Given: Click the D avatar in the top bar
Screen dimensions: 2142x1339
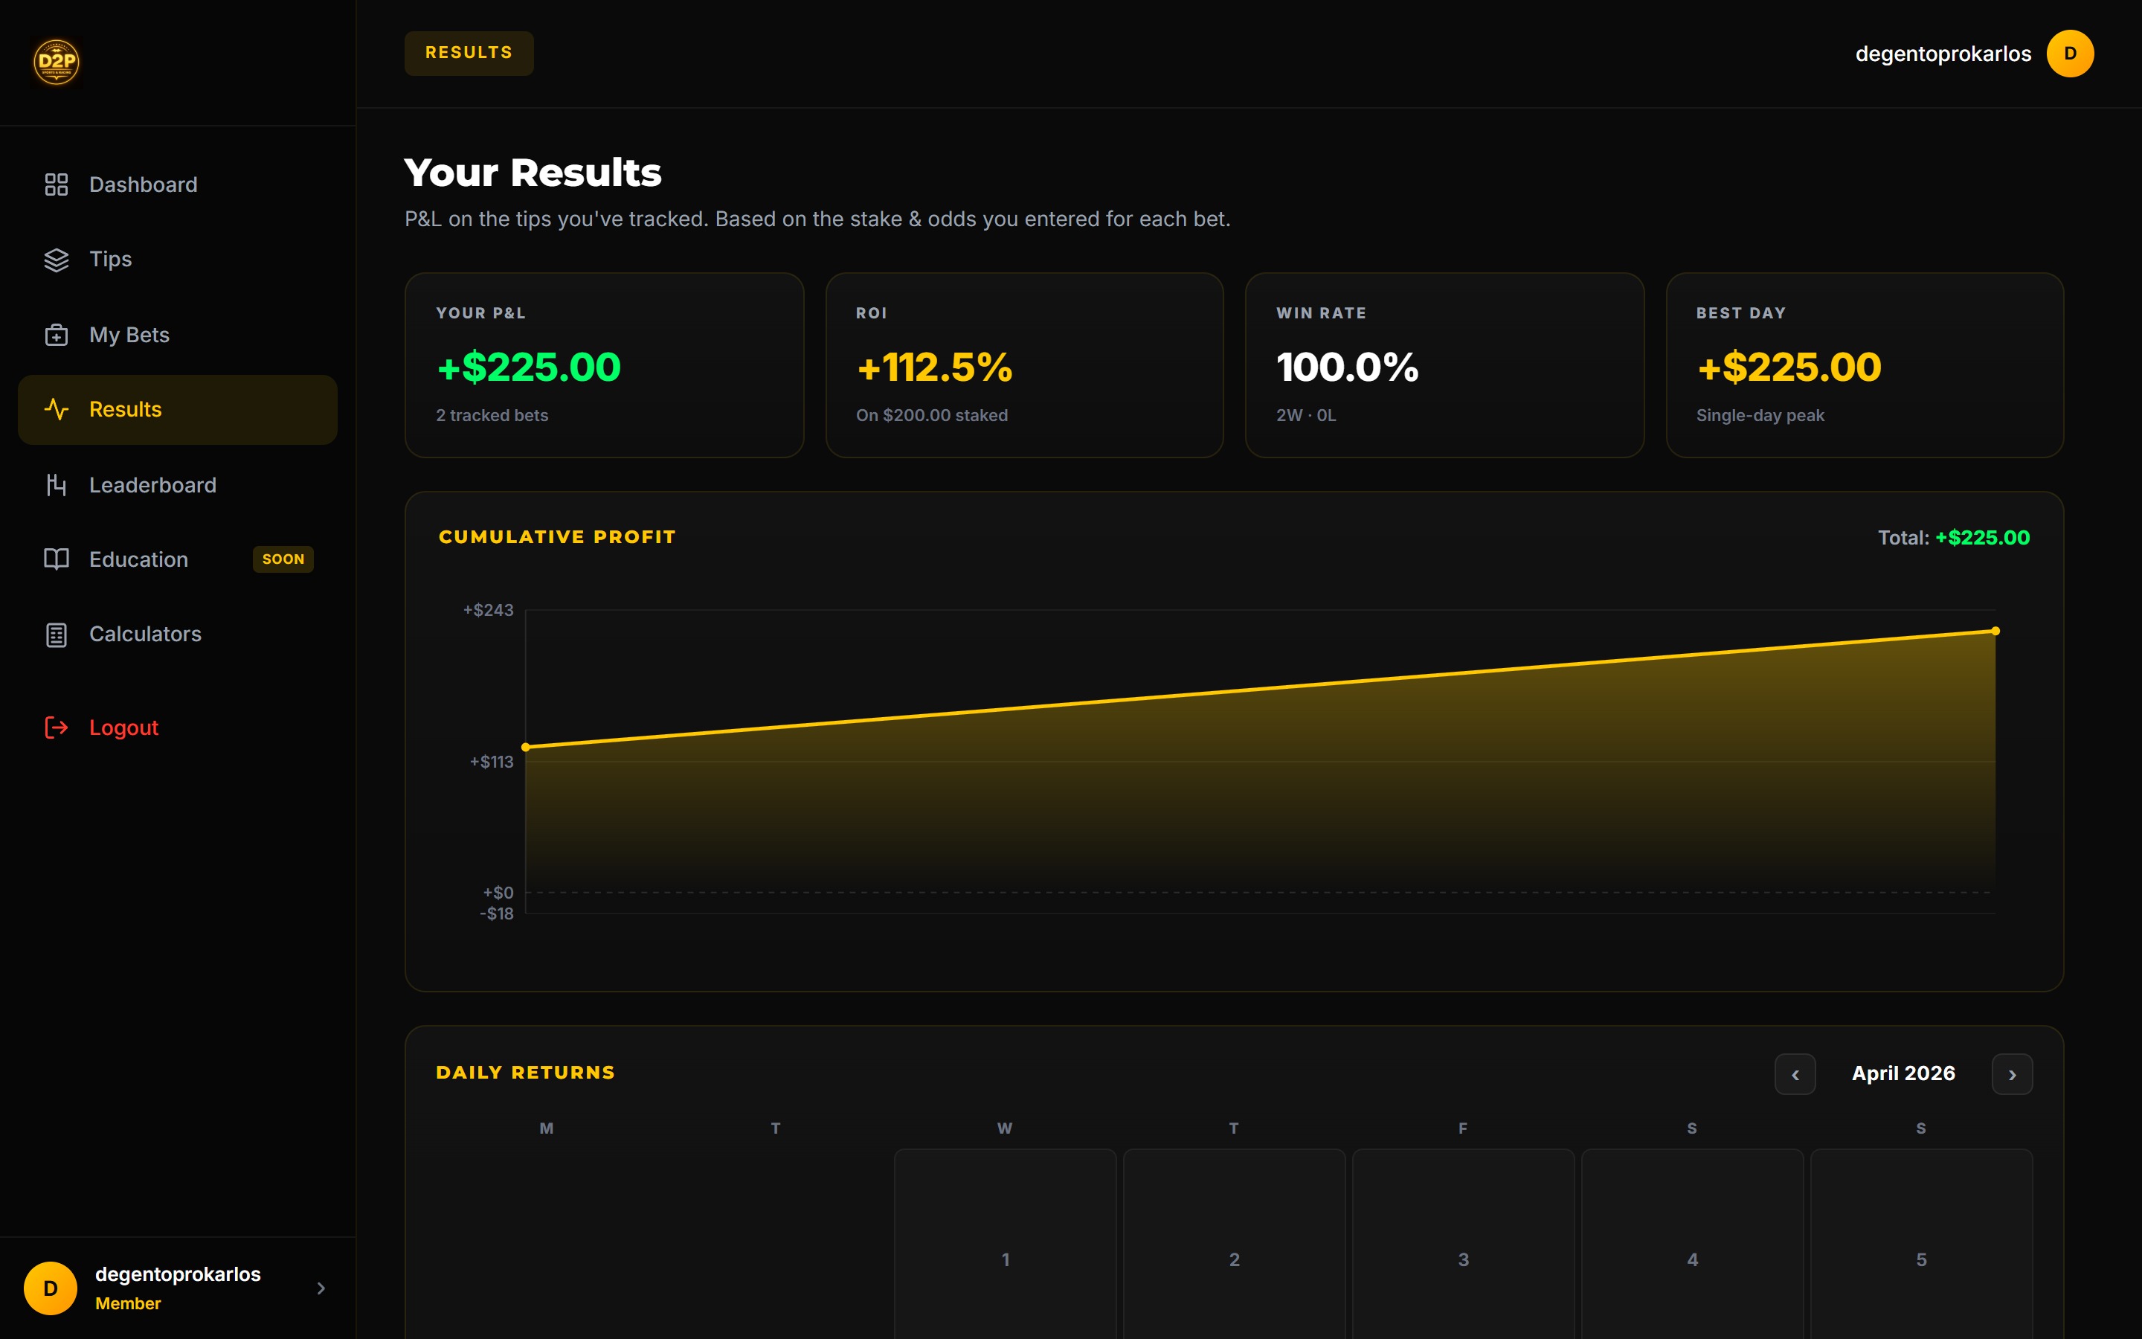Looking at the screenshot, I should [2069, 53].
